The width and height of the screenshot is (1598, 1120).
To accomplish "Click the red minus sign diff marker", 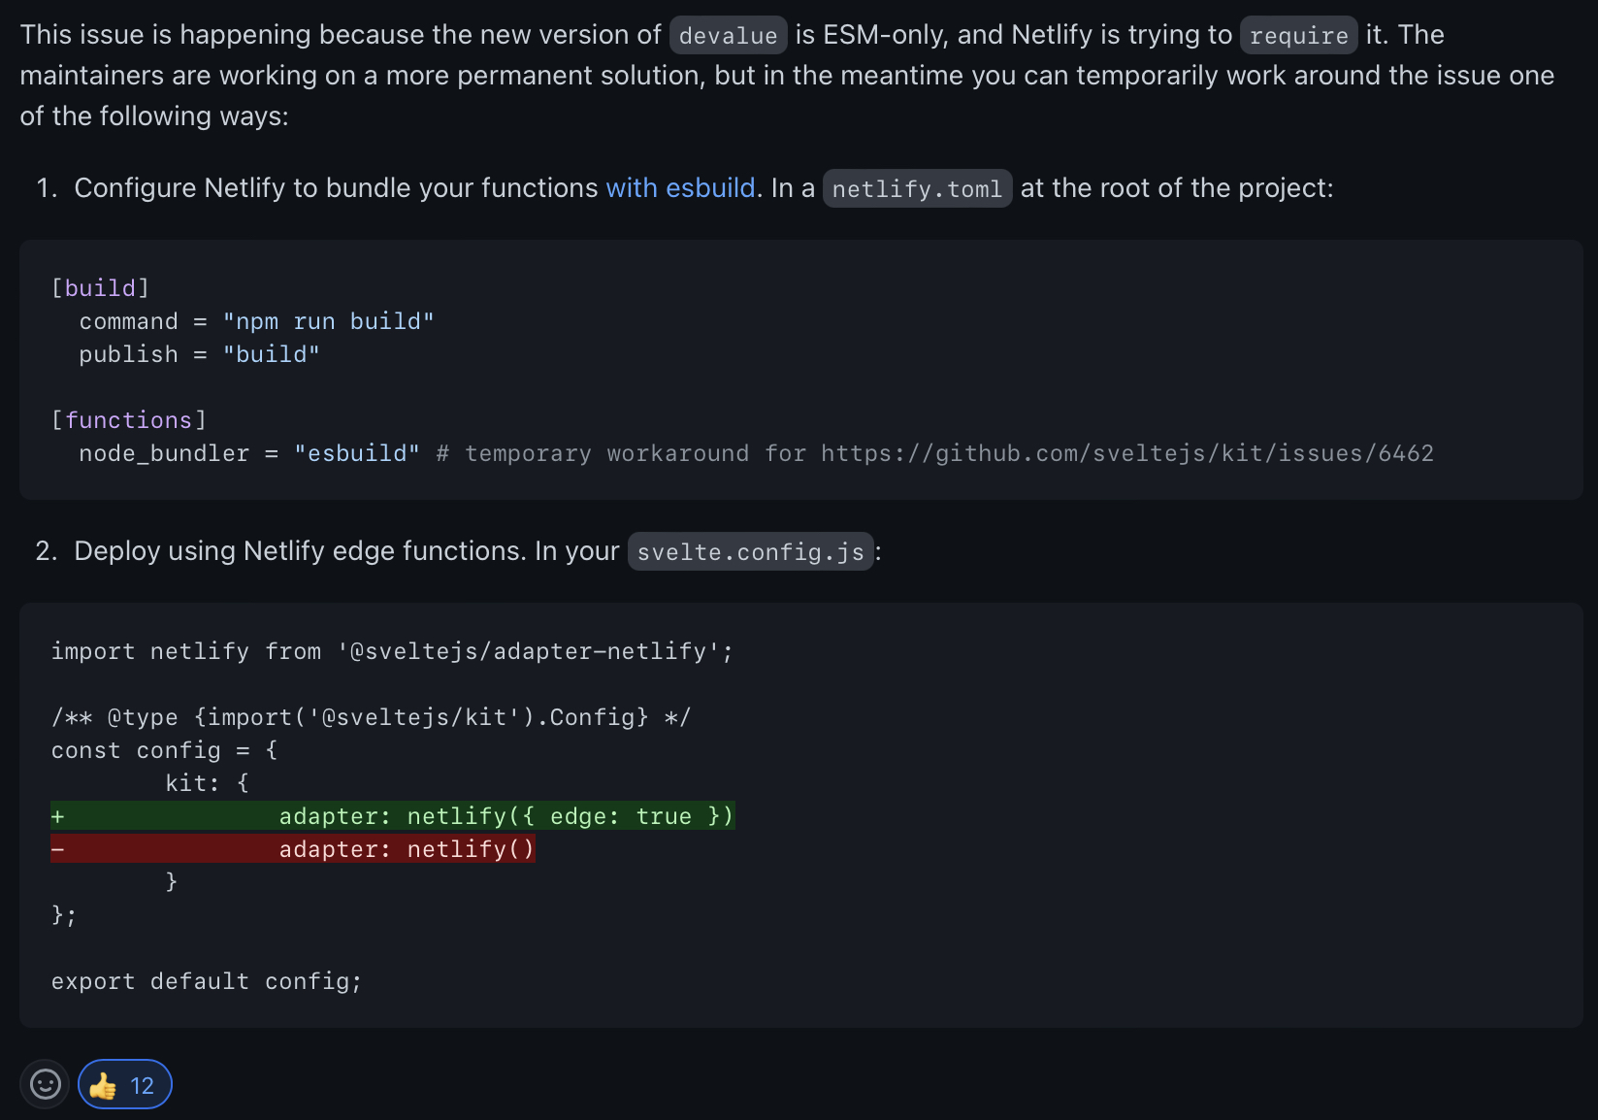I will click(58, 849).
